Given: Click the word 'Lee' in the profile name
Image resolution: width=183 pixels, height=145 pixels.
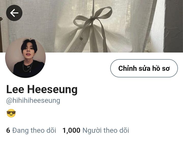Looking at the screenshot, I should tap(15, 89).
